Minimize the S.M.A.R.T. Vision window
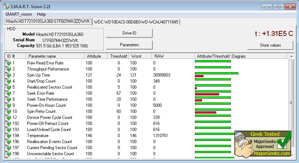This screenshot has width=299, height=163. [x=267, y=7]
